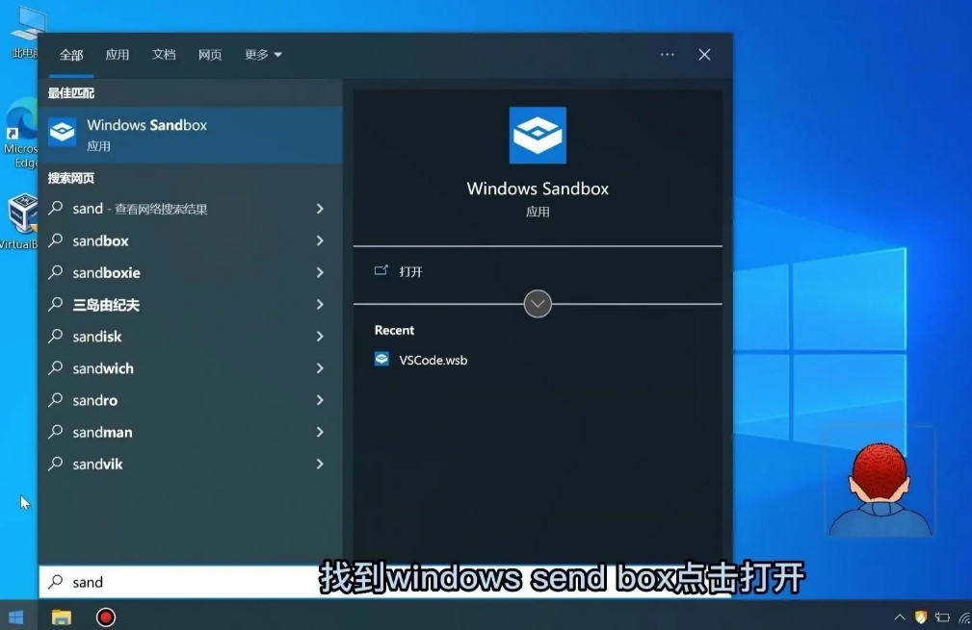Switch to the 文档 tab
This screenshot has width=972, height=630.
164,55
